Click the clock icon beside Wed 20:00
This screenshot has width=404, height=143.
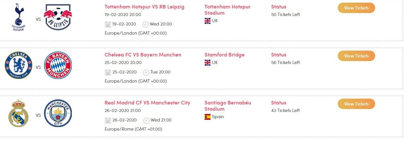(x=145, y=24)
